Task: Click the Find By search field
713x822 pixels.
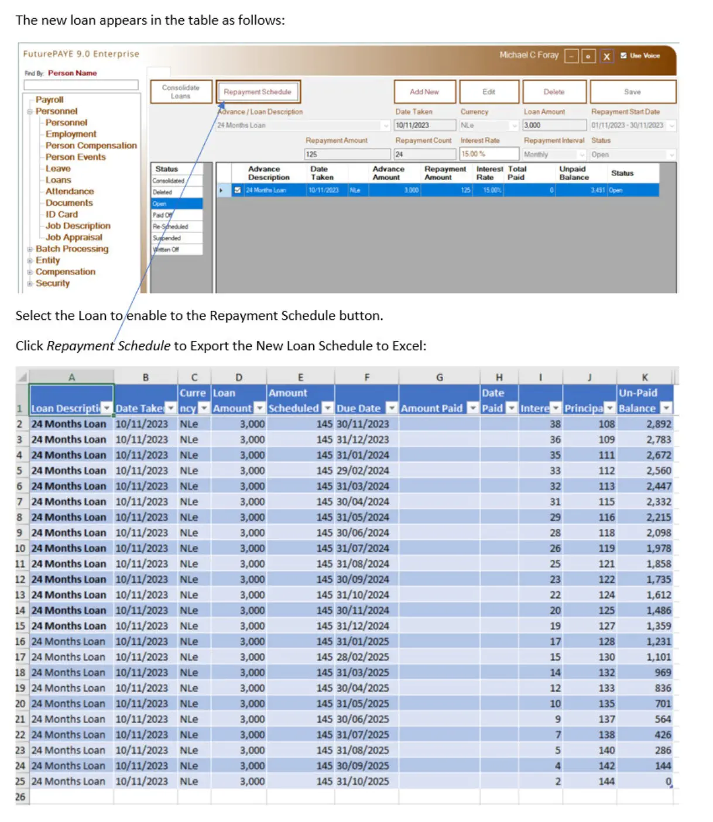Action: click(x=81, y=85)
